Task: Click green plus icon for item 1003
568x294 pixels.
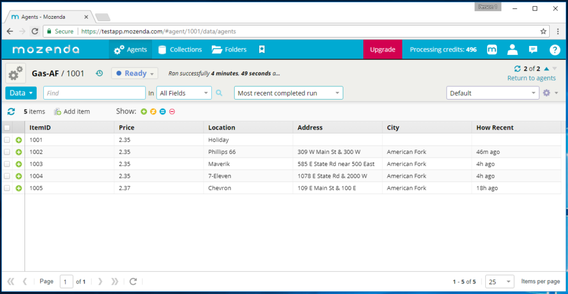Action: pyautogui.click(x=18, y=164)
